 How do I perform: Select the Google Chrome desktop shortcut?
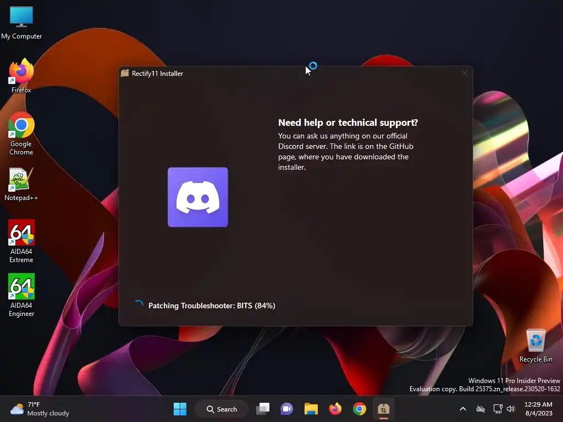pos(21,134)
